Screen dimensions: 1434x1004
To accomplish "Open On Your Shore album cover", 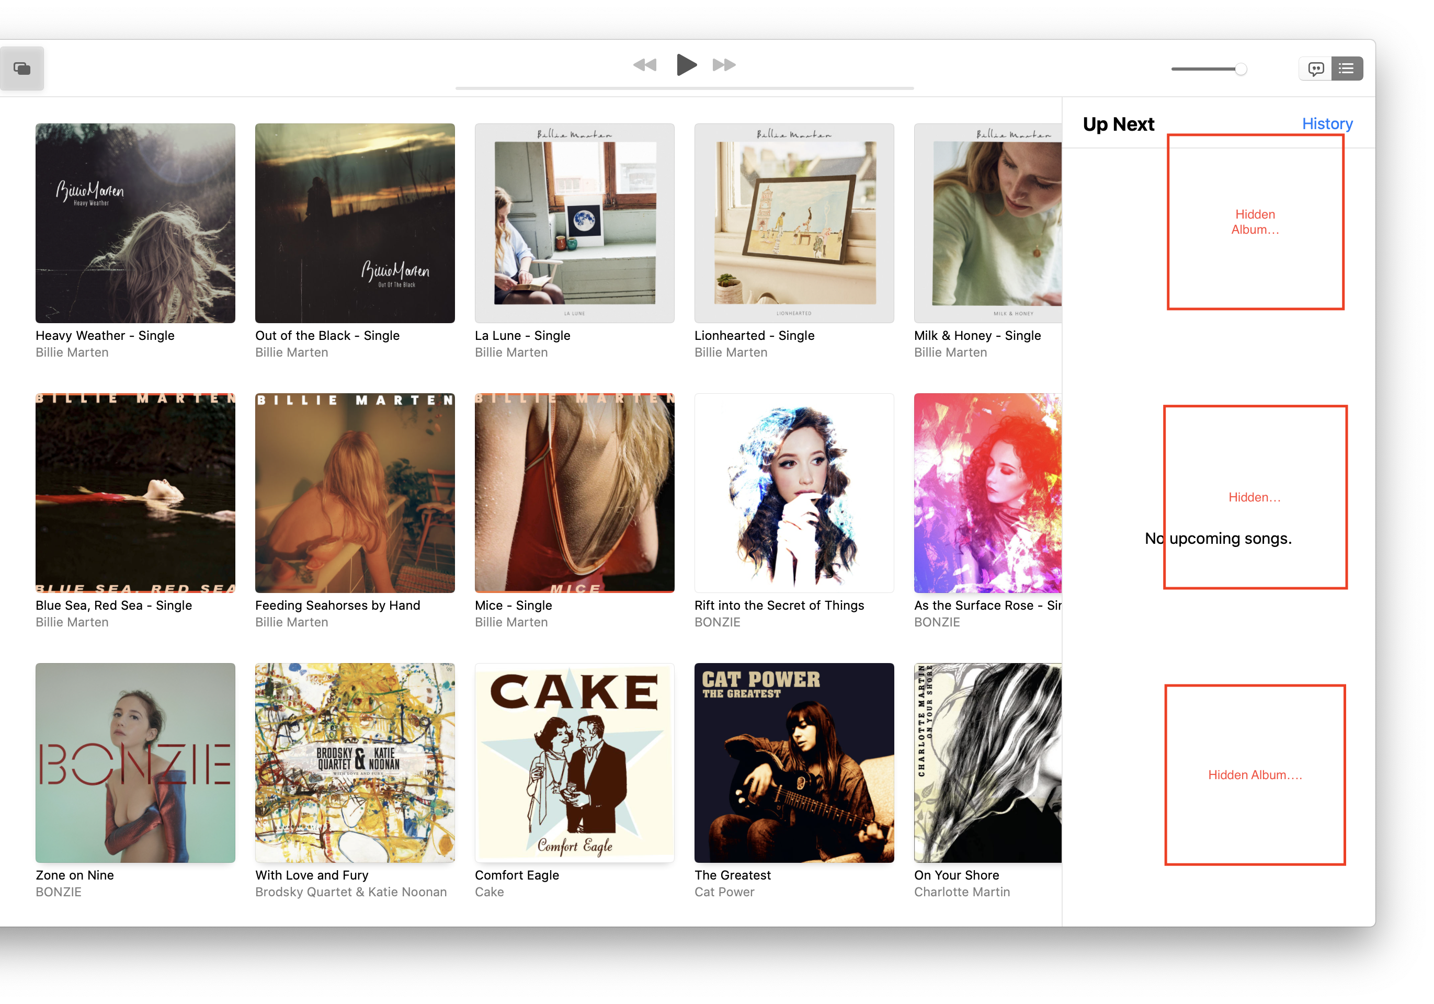I will point(987,762).
